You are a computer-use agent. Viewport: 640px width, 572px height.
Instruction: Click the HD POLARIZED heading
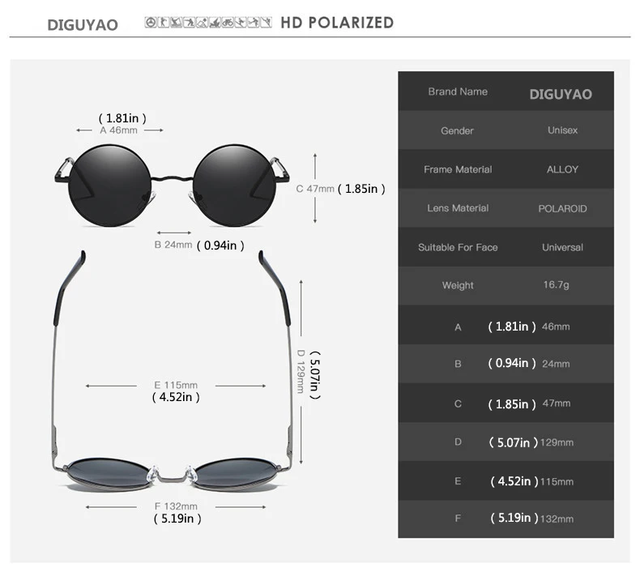tap(337, 23)
